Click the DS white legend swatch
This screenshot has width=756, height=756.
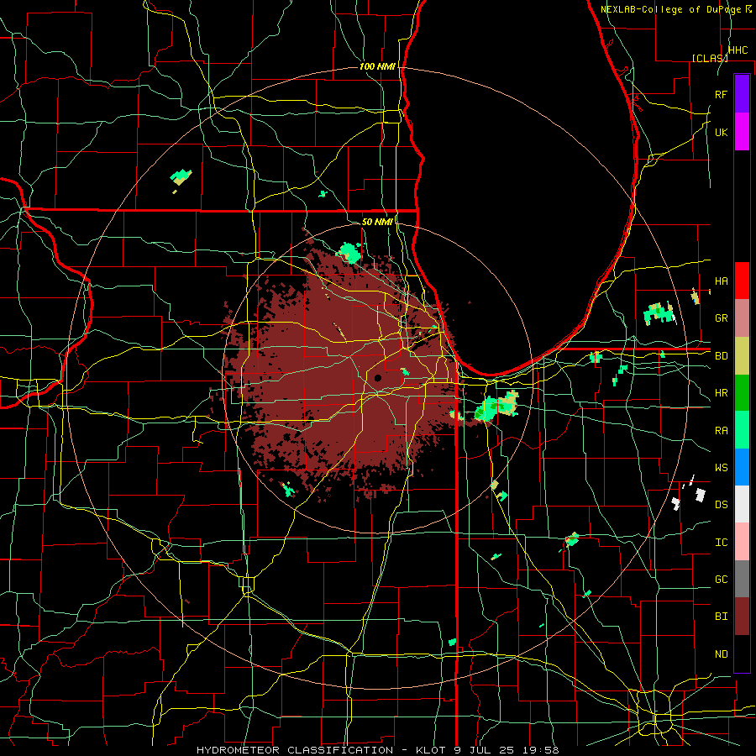click(x=742, y=504)
